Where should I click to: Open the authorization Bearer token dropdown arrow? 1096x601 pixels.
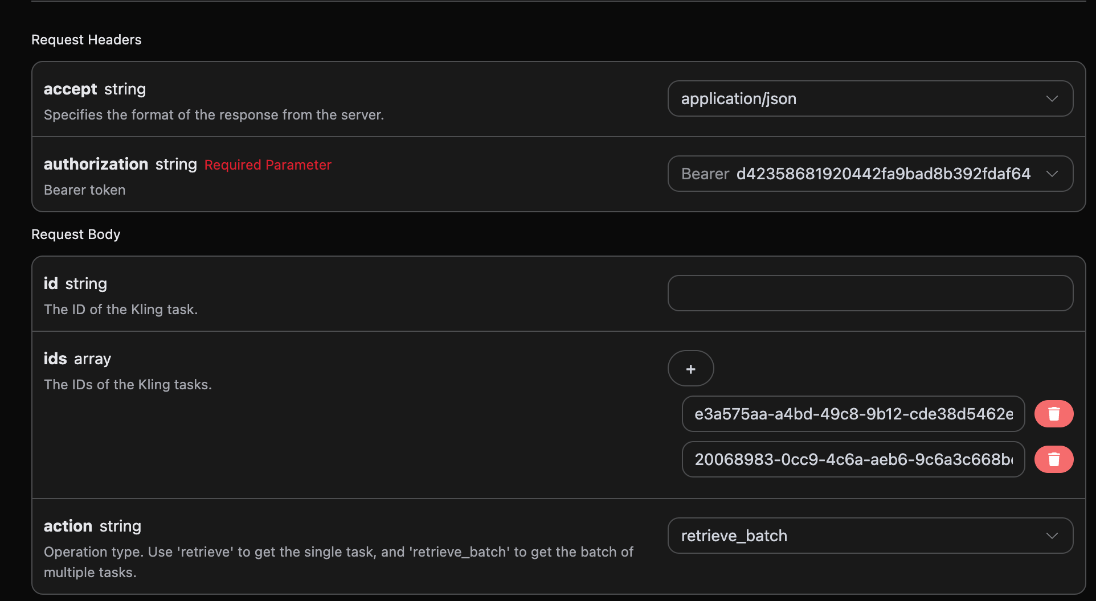tap(1052, 174)
